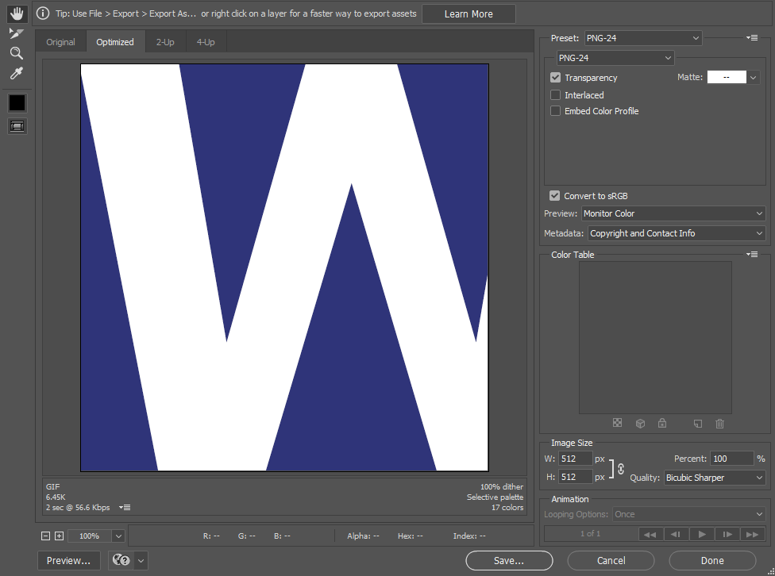Click the 6.45K file size text

point(56,497)
